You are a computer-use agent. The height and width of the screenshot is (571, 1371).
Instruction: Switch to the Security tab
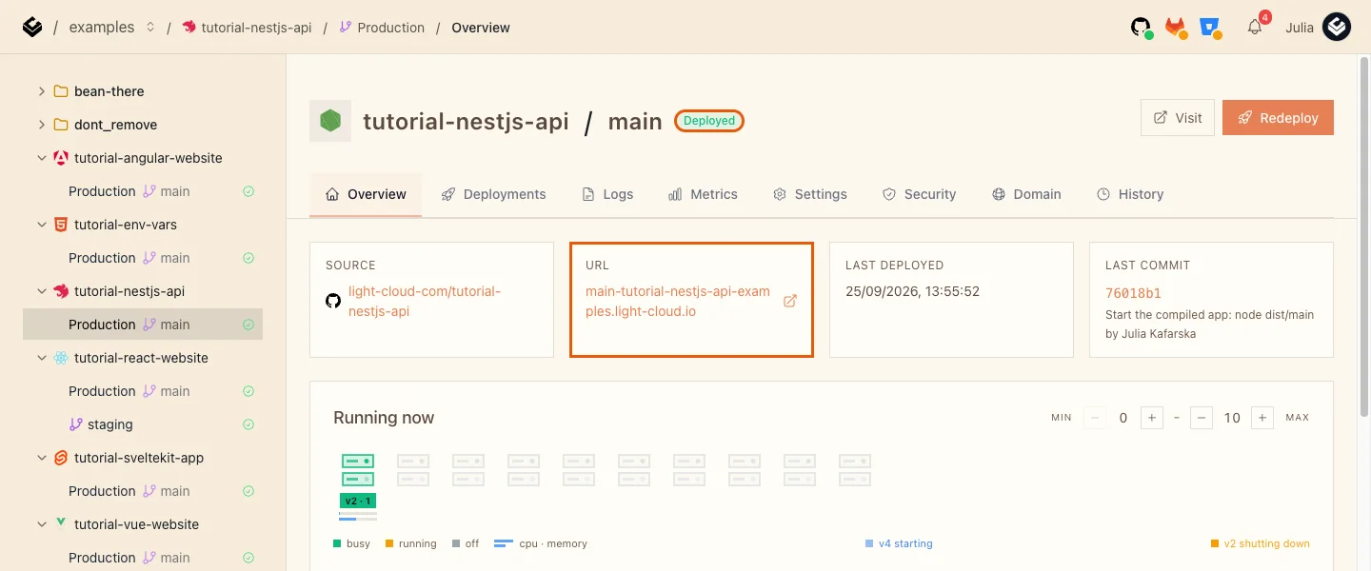pos(919,194)
